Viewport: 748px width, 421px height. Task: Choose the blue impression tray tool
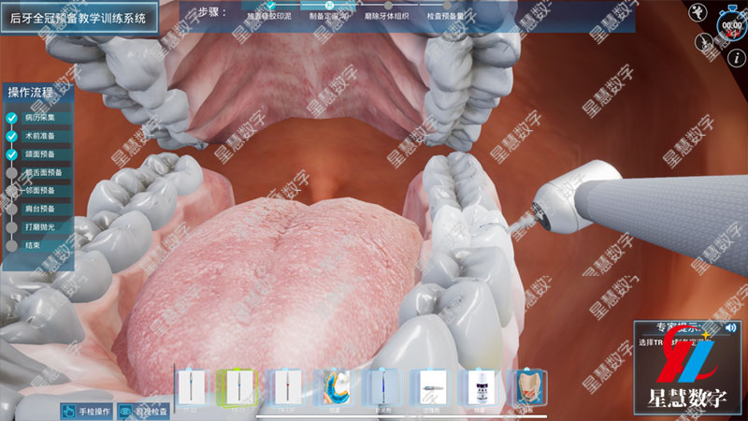click(x=337, y=385)
